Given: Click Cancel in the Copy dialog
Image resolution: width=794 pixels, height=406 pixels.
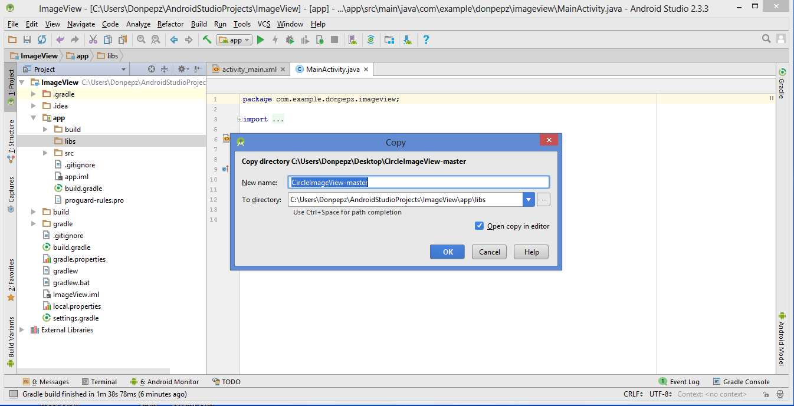Looking at the screenshot, I should pos(490,252).
